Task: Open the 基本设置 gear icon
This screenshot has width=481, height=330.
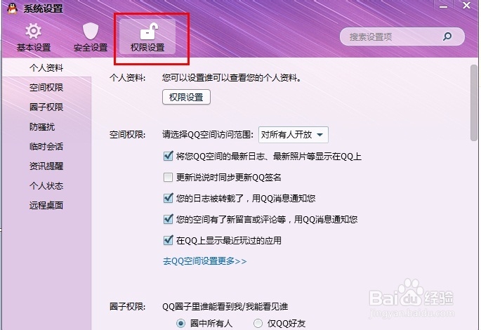Action: click(x=34, y=32)
